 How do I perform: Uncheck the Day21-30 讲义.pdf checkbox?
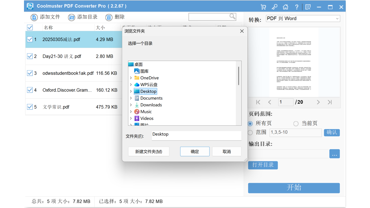coord(30,56)
